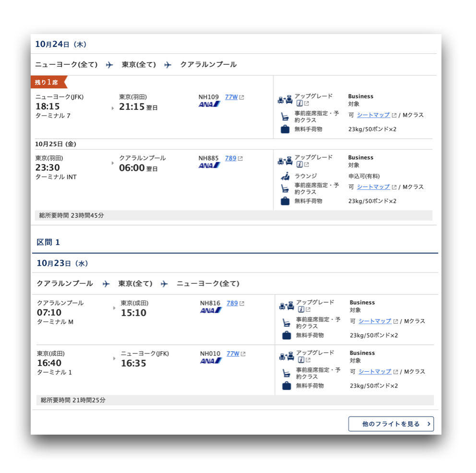Click 他のフライトを見る button
Screen dimensions: 476x473
tap(391, 424)
